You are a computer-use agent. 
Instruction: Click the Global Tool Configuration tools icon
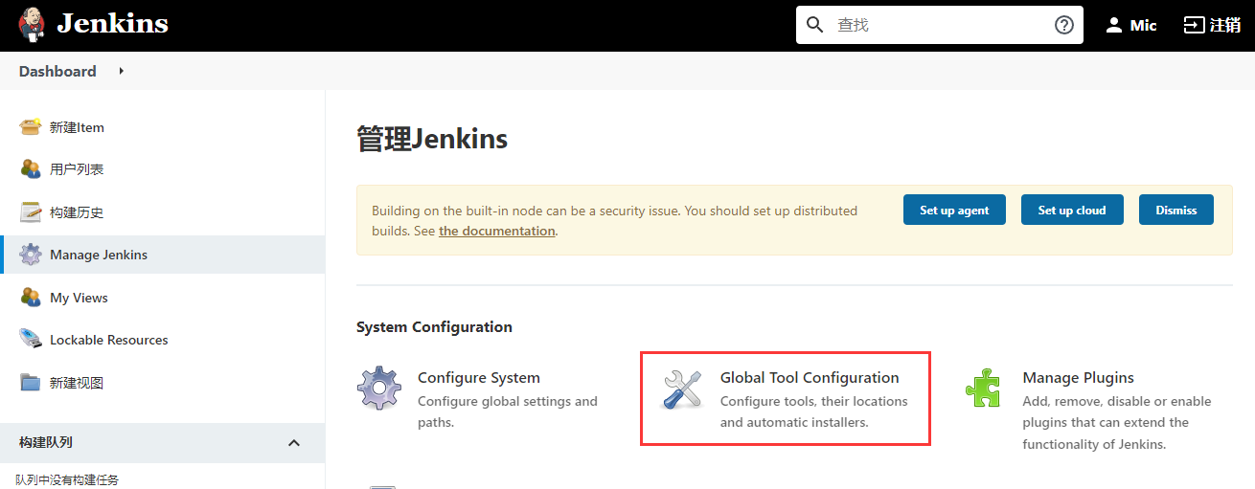(682, 389)
